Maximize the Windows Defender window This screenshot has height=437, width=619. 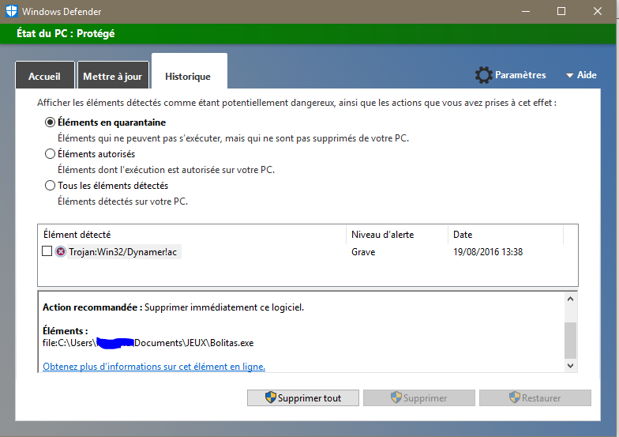pos(561,11)
